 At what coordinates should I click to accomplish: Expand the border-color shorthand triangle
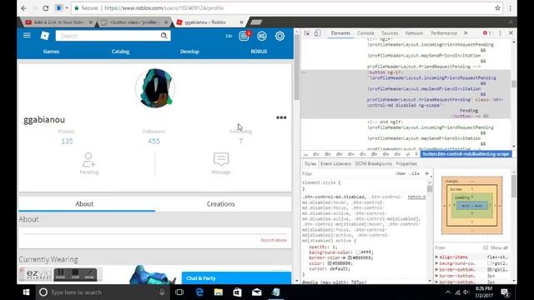[x=345, y=257]
